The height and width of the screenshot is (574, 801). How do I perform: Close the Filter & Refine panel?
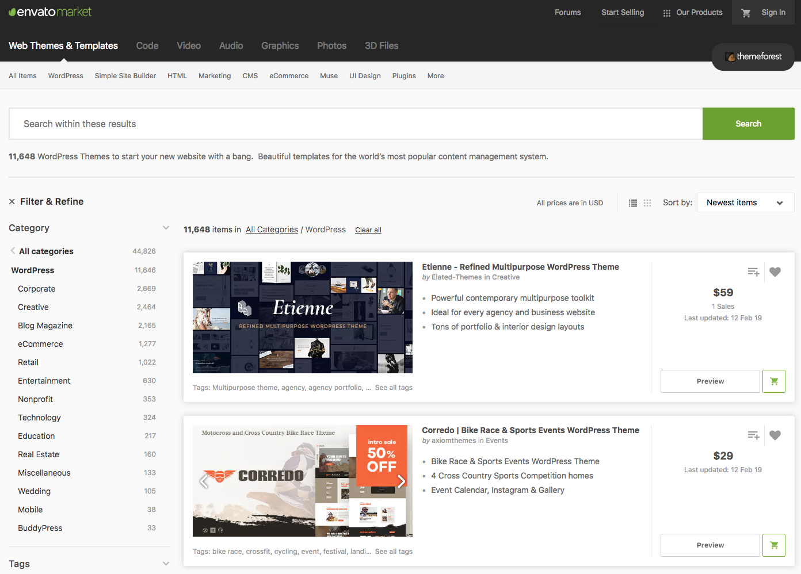[x=12, y=202]
